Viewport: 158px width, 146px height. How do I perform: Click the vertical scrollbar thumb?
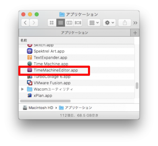[137, 86]
